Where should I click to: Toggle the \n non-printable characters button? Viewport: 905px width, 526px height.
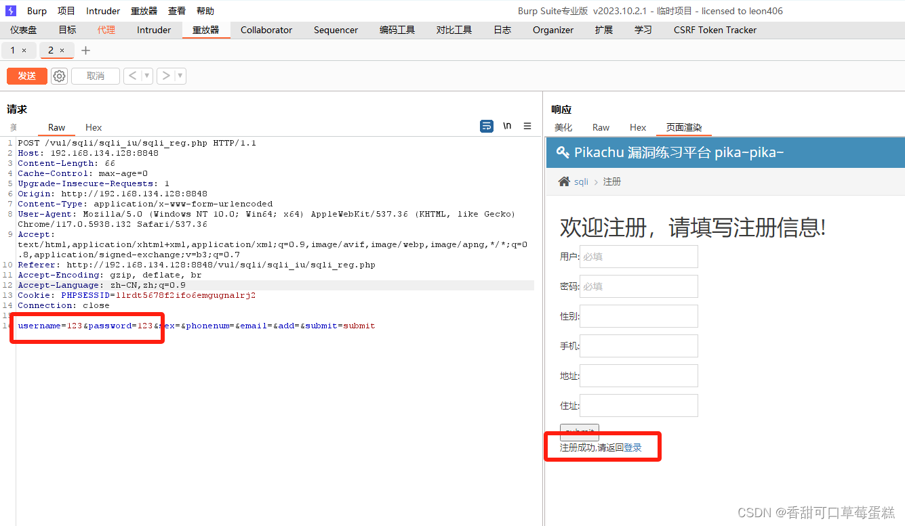[507, 127]
